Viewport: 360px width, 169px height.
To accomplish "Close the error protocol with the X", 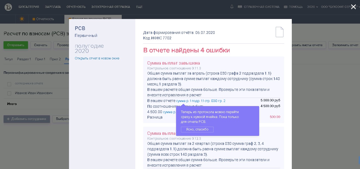I will click(x=353, y=7).
